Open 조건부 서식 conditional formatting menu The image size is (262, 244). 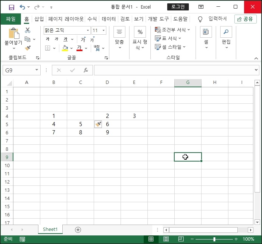click(172, 30)
